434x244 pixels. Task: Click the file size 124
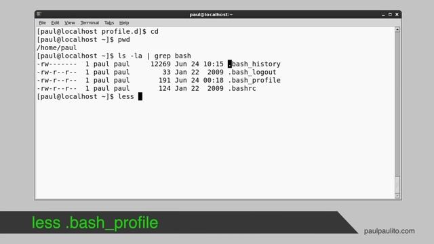click(x=165, y=89)
